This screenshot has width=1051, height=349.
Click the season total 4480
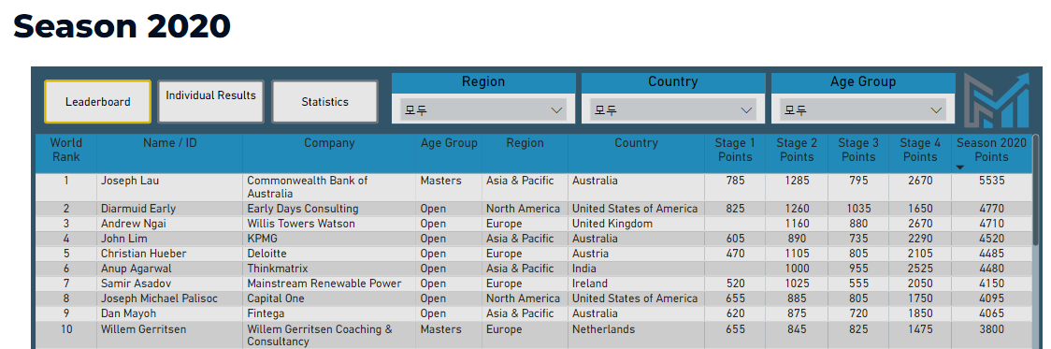click(x=991, y=269)
